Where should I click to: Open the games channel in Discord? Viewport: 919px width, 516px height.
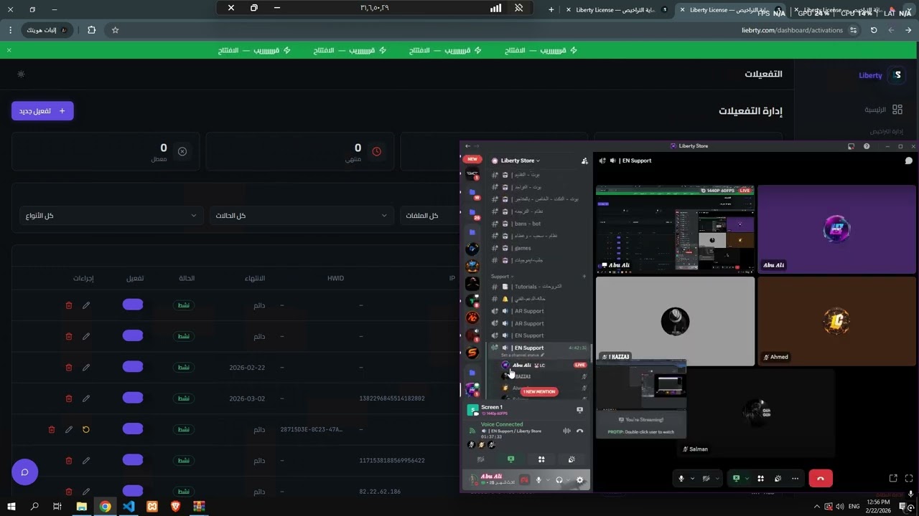pos(539,248)
